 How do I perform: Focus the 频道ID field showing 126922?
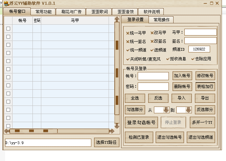point(199,49)
